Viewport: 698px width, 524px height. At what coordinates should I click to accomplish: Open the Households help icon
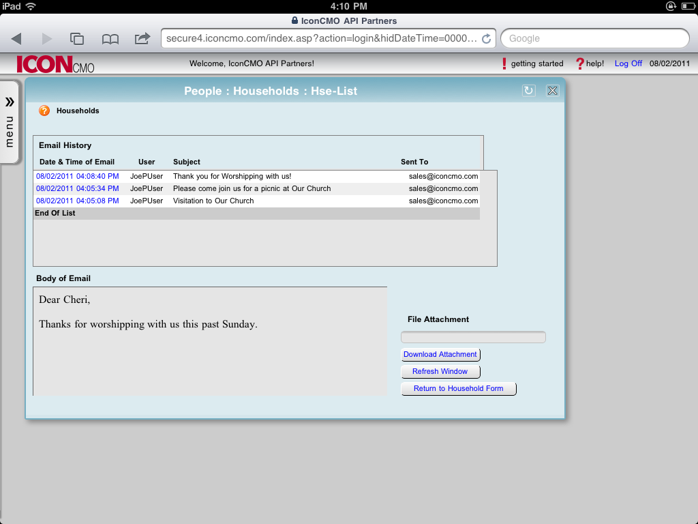coord(44,110)
